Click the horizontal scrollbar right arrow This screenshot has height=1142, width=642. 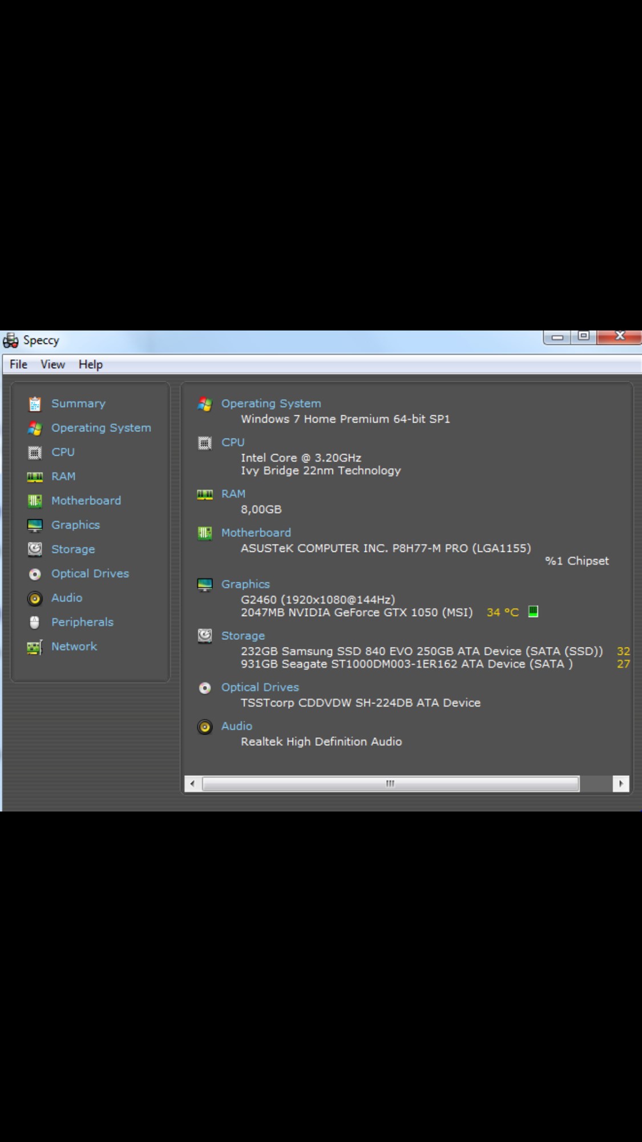click(621, 783)
